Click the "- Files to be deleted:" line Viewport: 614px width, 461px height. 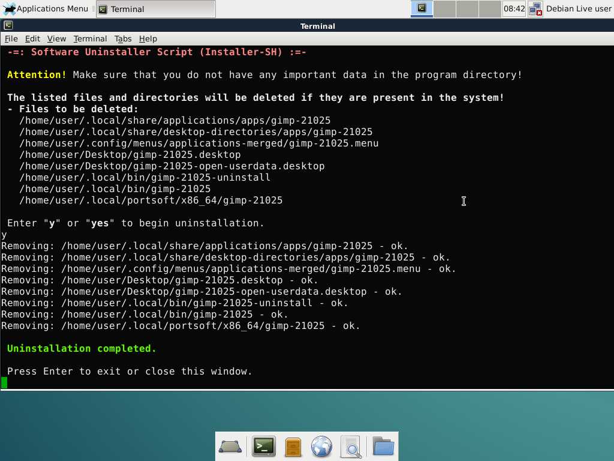coord(73,109)
